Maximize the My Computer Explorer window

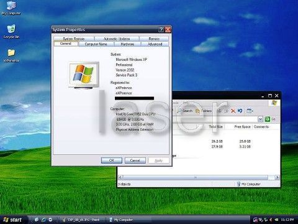tap(270, 96)
